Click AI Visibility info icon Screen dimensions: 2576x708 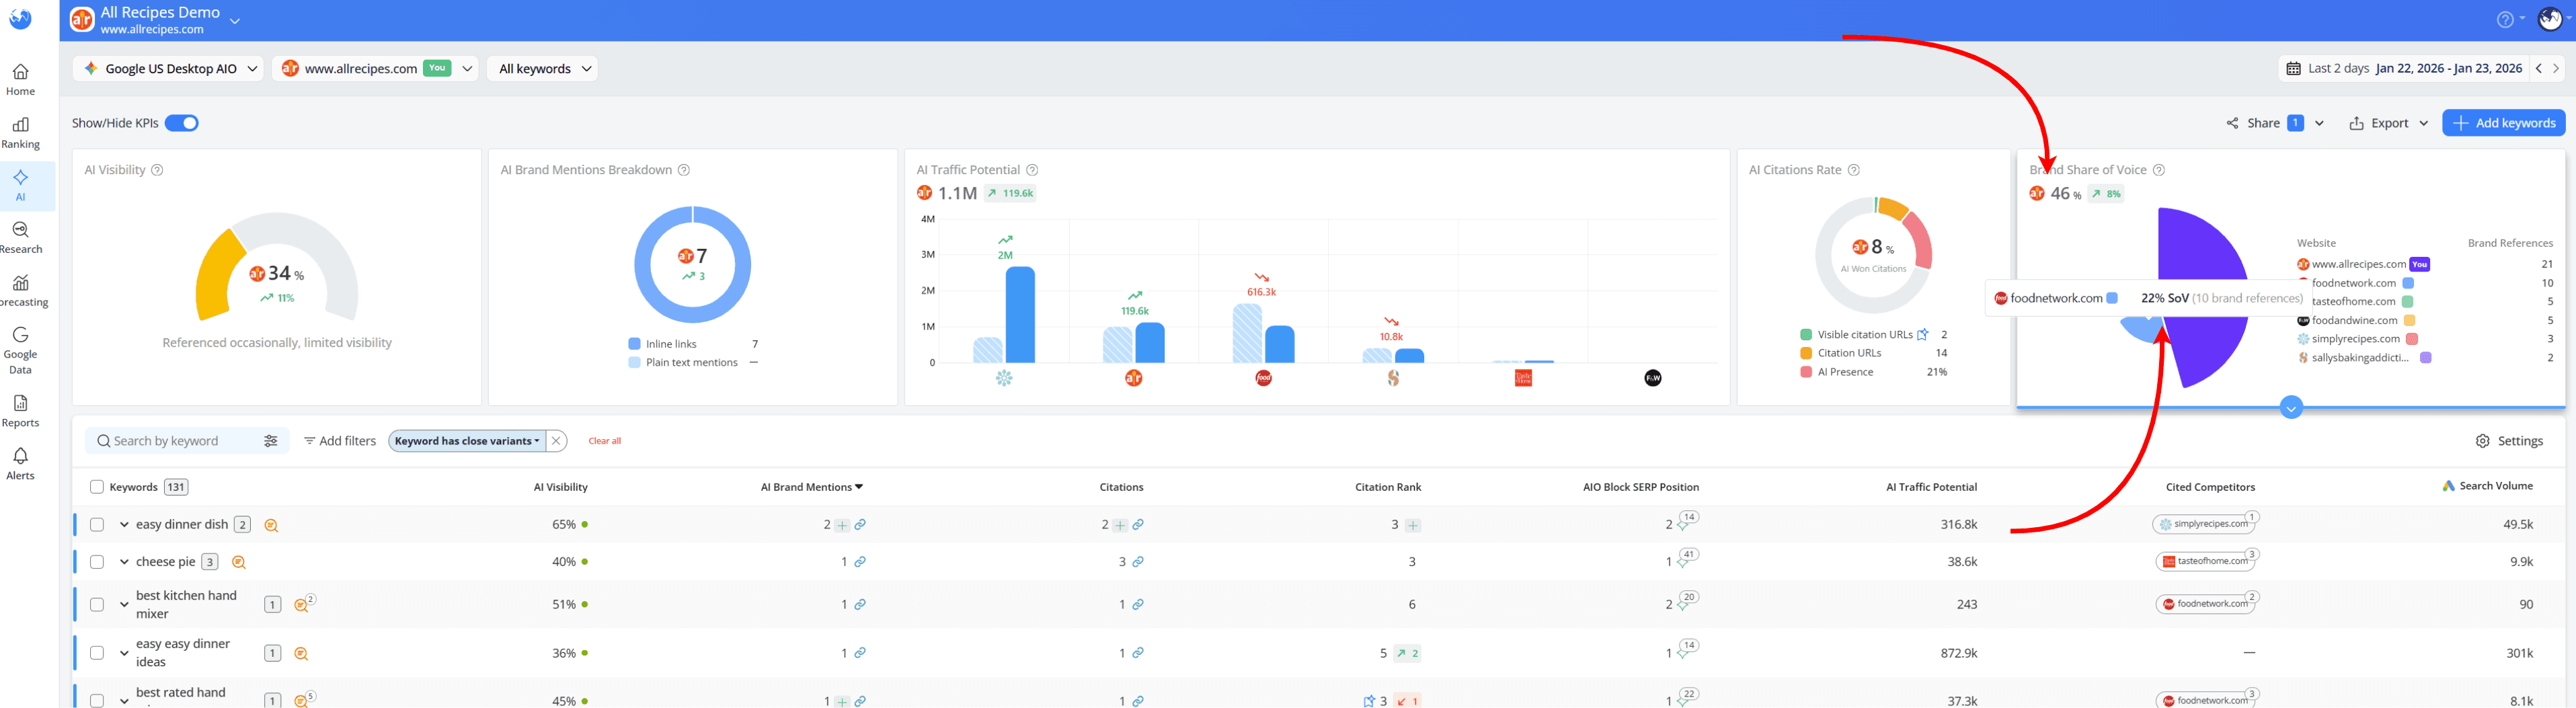point(157,170)
